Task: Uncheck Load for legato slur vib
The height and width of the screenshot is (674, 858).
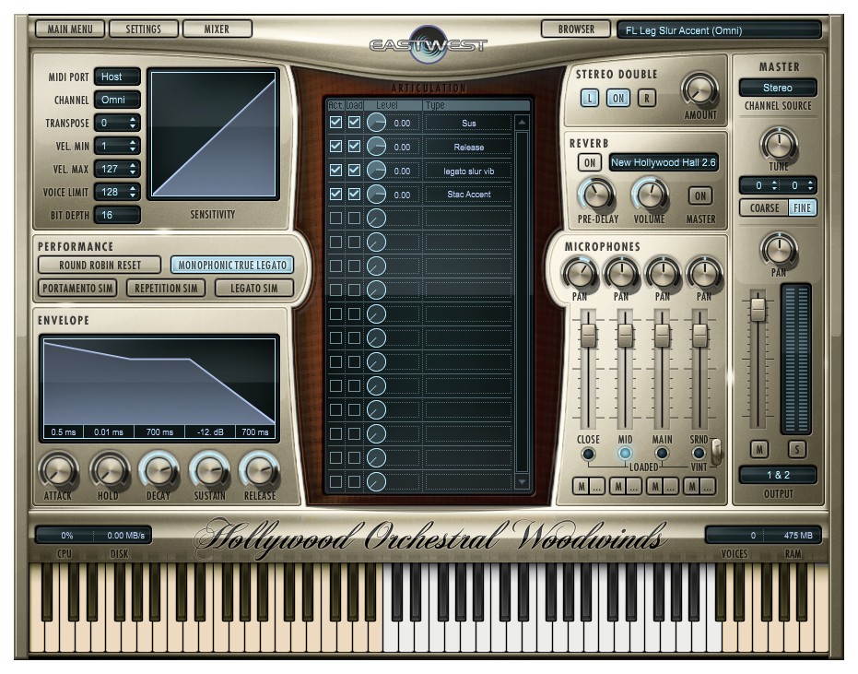Action: [x=355, y=171]
